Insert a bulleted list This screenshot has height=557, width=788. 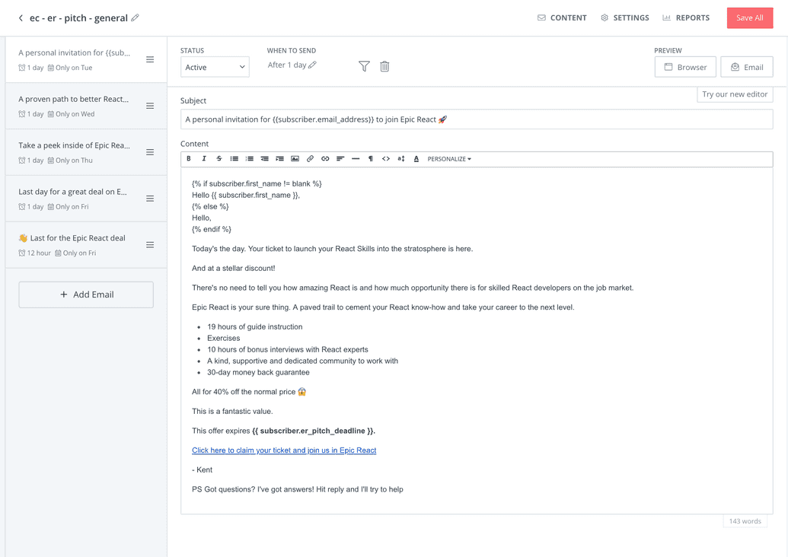pos(234,158)
